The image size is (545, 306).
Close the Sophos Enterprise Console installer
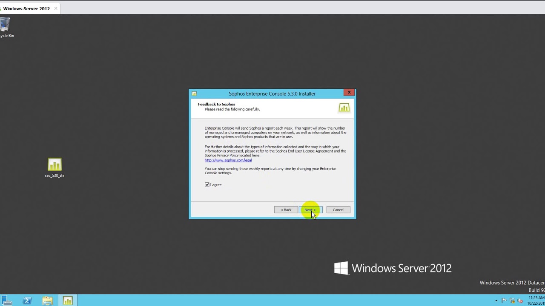349,92
